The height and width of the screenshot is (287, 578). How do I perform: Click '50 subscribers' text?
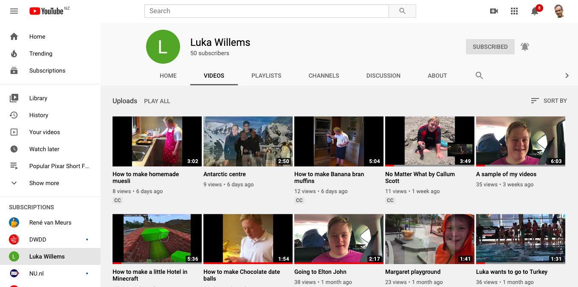[210, 53]
